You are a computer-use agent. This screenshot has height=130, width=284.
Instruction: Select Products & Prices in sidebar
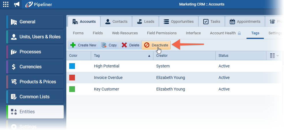35,82
